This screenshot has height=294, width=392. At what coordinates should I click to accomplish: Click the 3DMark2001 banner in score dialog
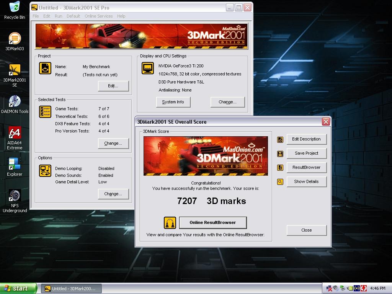click(x=206, y=156)
